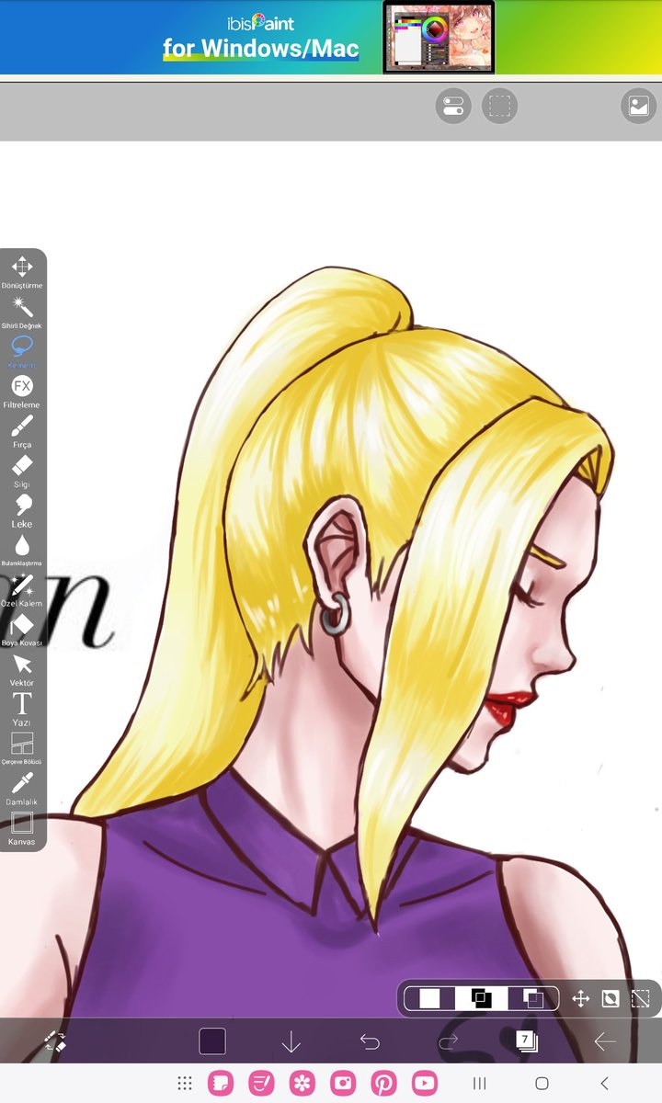Select the Vektör tool
This screenshot has width=662, height=1103.
(x=22, y=669)
